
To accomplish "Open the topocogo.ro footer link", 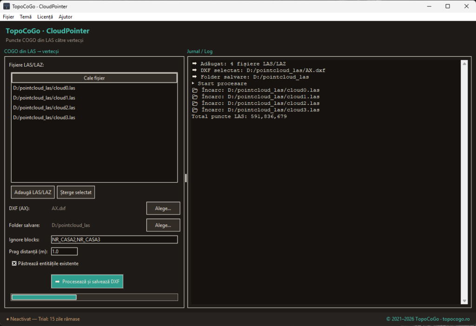I will (456, 319).
